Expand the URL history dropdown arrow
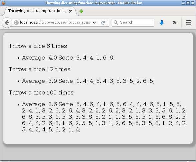Viewport: 196px width, 162px height. tap(94, 23)
